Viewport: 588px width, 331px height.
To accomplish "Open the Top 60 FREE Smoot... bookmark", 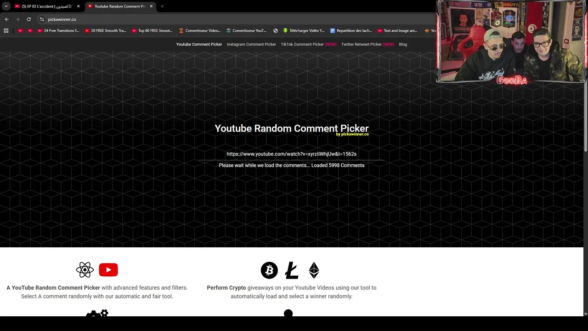I will coord(152,31).
